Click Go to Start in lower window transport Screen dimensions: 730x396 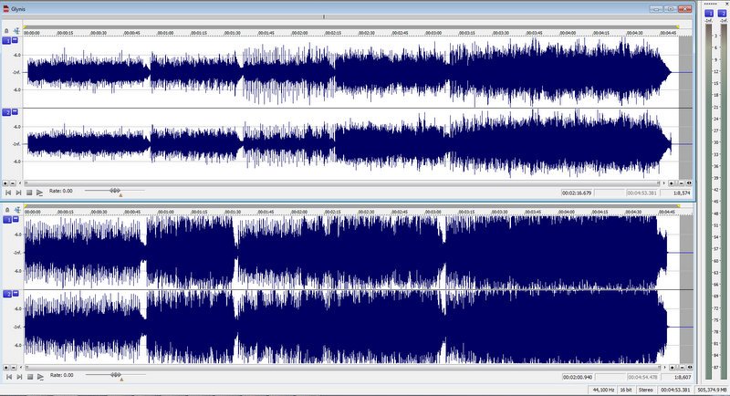tap(9, 377)
